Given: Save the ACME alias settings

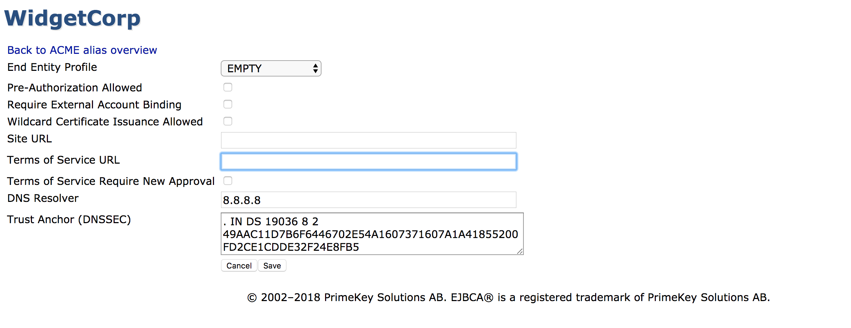Looking at the screenshot, I should [x=272, y=266].
